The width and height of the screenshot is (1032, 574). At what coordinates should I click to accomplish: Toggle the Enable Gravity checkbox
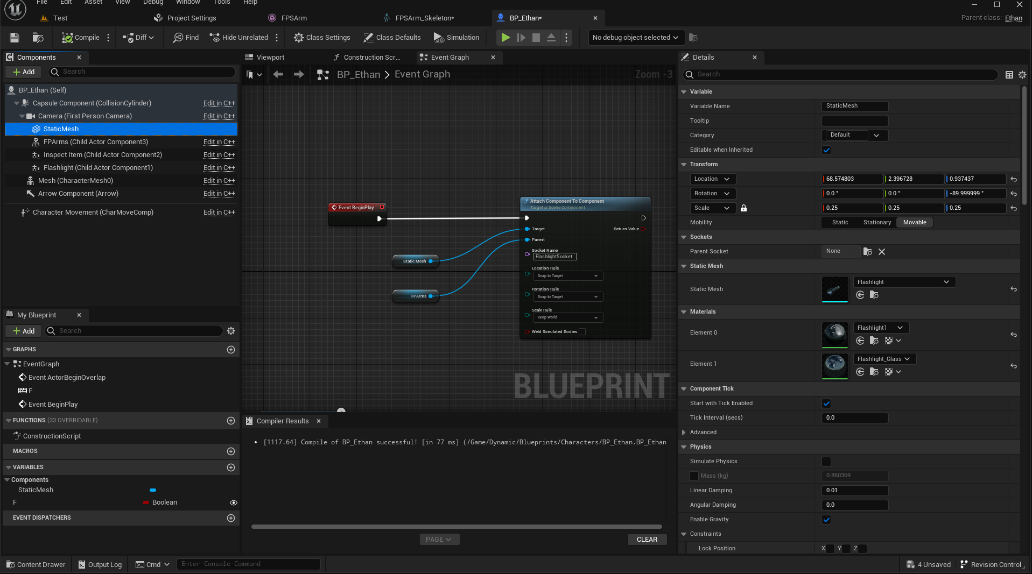click(x=826, y=520)
